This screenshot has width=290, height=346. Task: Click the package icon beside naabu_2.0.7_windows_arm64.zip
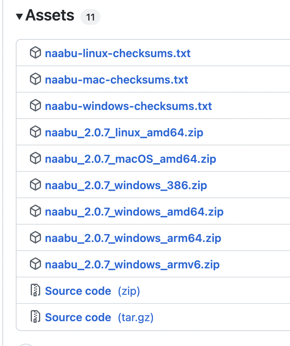click(x=35, y=238)
